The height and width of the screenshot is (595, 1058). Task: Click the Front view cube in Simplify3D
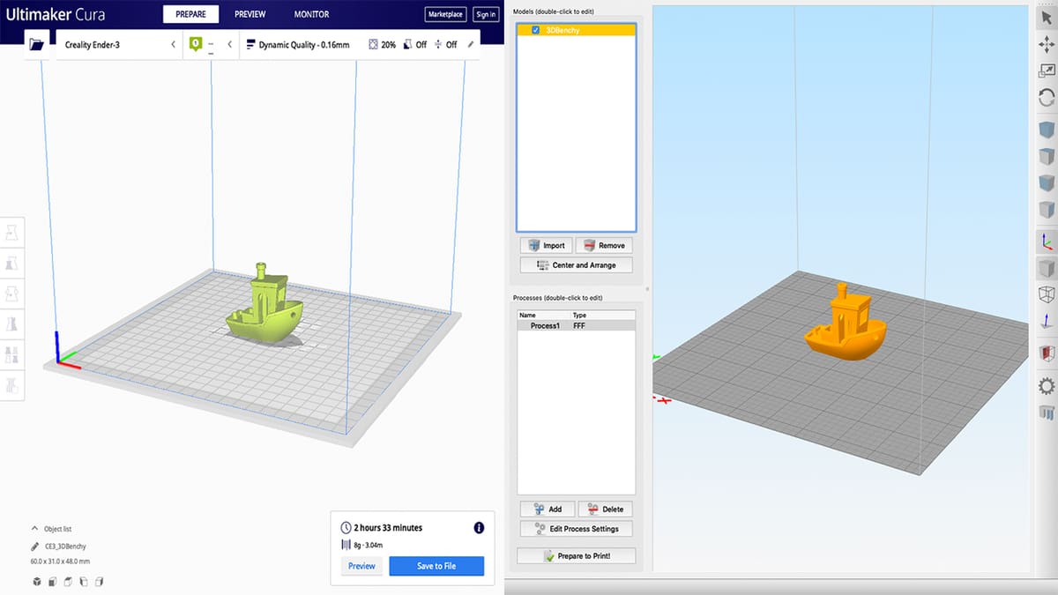(x=1047, y=183)
